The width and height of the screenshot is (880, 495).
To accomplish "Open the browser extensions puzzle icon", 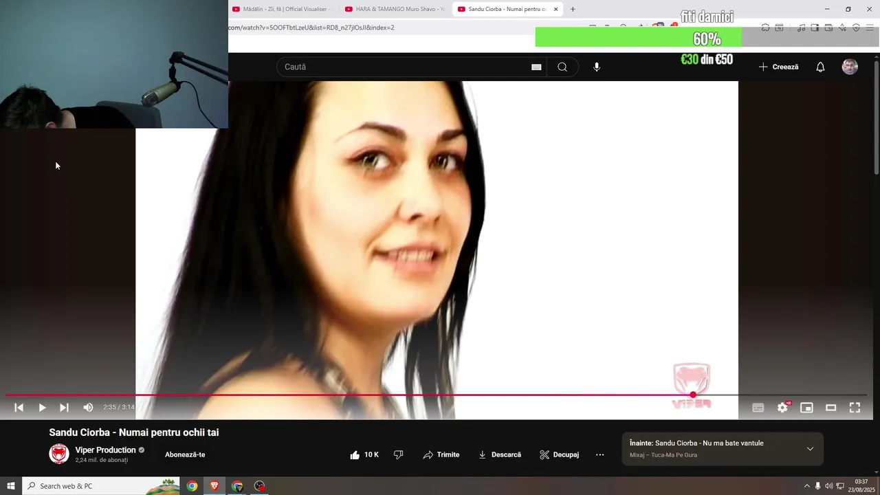I will coord(765,27).
